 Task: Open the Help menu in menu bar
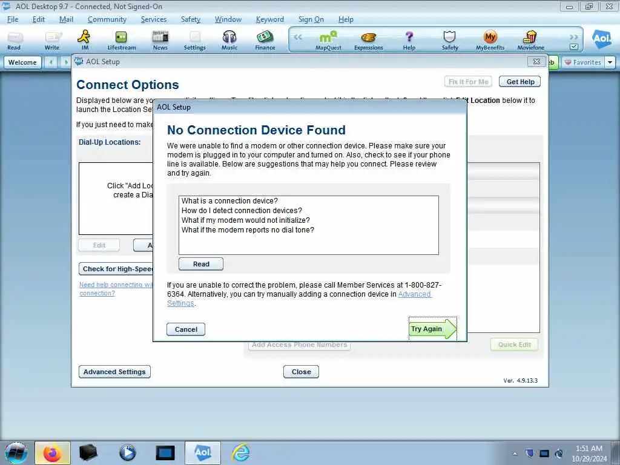pyautogui.click(x=346, y=19)
